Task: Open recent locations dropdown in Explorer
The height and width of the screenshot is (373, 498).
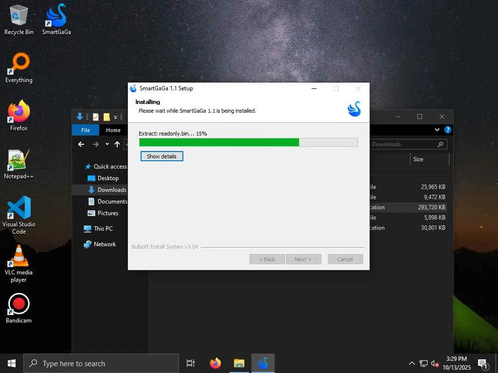Action: coord(107,144)
